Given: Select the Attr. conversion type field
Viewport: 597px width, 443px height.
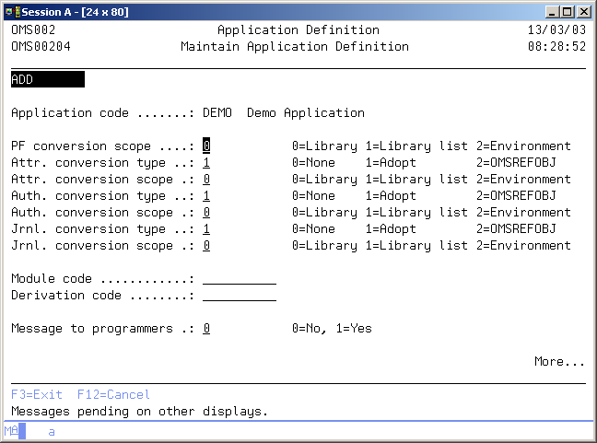Looking at the screenshot, I should [x=206, y=163].
